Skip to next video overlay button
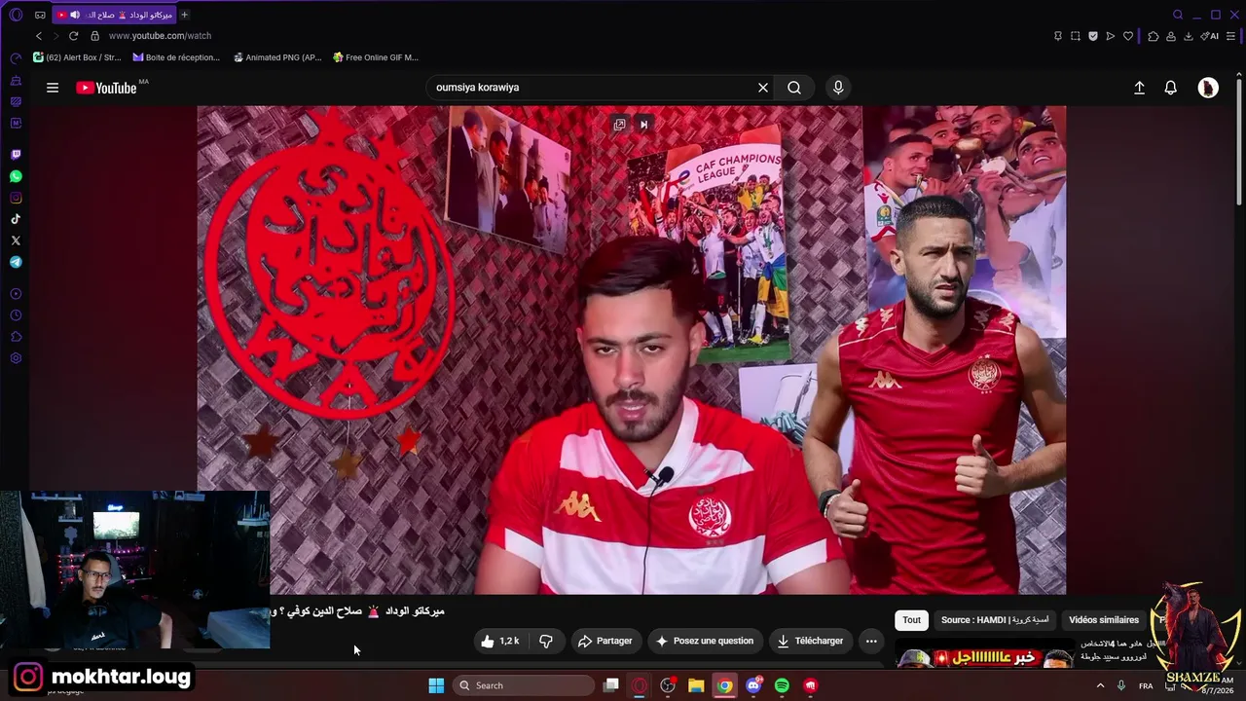1246x701 pixels. click(x=643, y=125)
